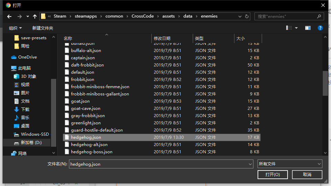Expand file name history dropdown
Viewport: 331px width, 186px height.
(250, 164)
